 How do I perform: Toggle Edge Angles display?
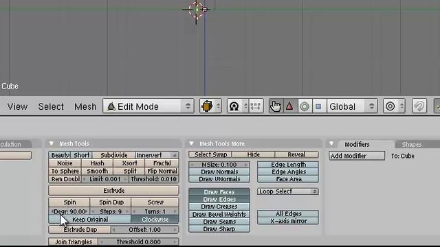pyautogui.click(x=288, y=172)
